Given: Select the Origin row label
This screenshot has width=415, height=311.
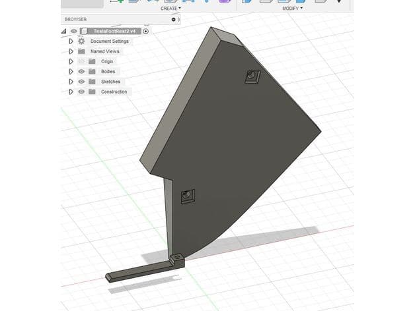Looking at the screenshot, I should pos(107,61).
